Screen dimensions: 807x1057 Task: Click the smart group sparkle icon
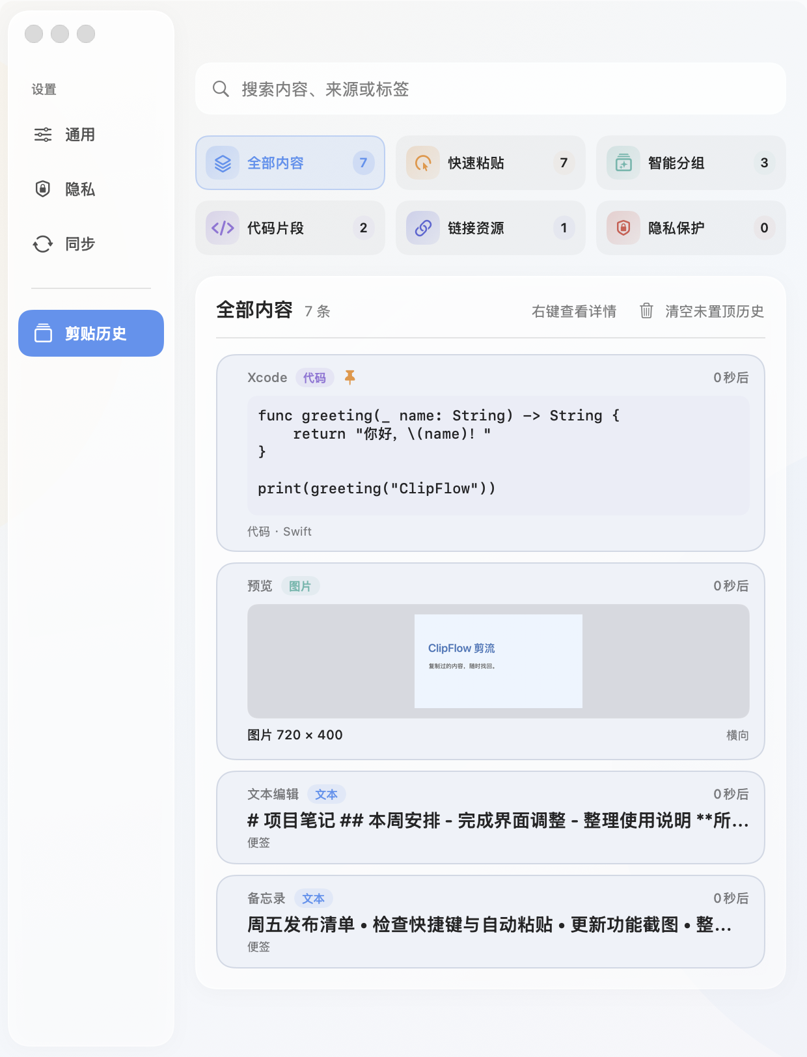(x=623, y=163)
